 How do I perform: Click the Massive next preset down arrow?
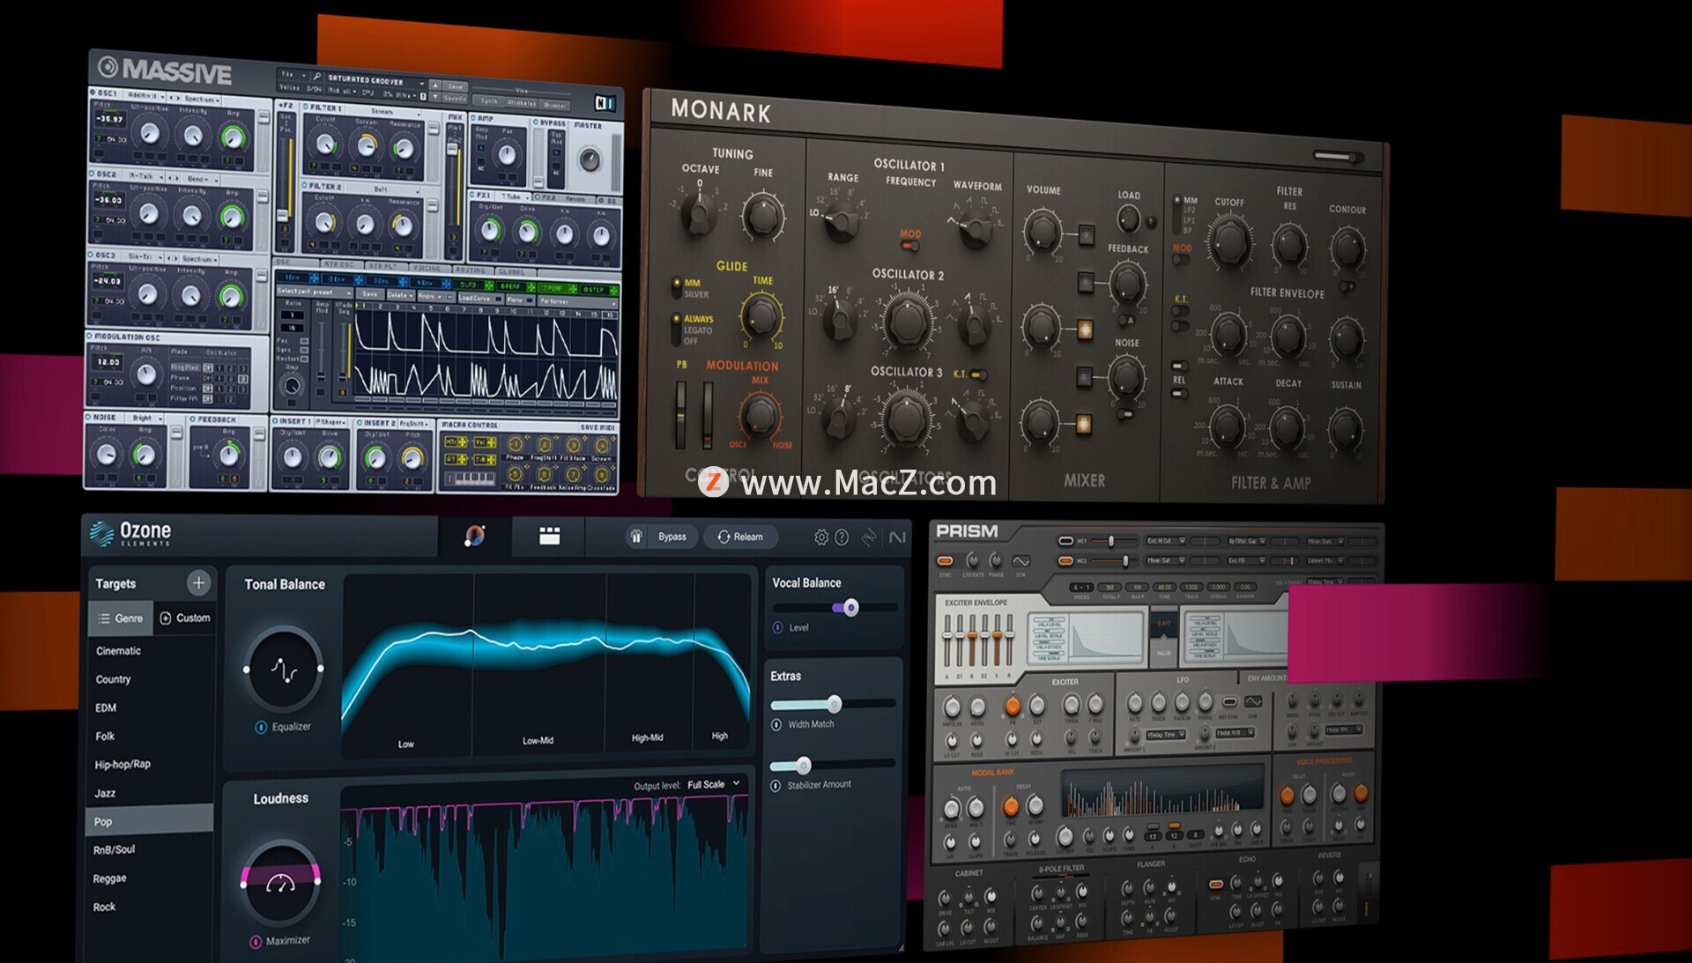click(x=435, y=95)
